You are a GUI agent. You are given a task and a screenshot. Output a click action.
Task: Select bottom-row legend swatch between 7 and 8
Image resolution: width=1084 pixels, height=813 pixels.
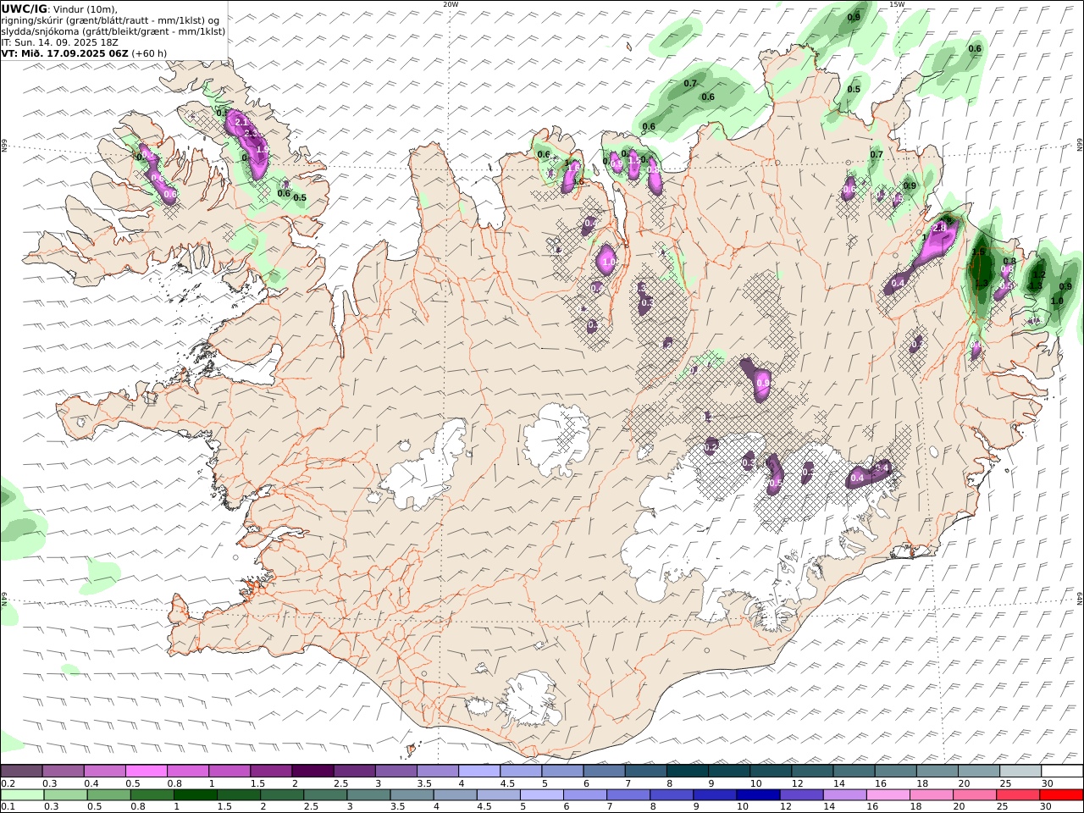[x=628, y=794]
